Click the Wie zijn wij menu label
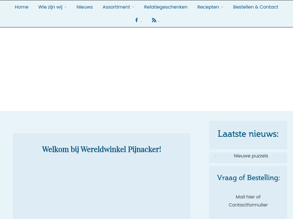This screenshot has height=219, width=293. pos(50,7)
